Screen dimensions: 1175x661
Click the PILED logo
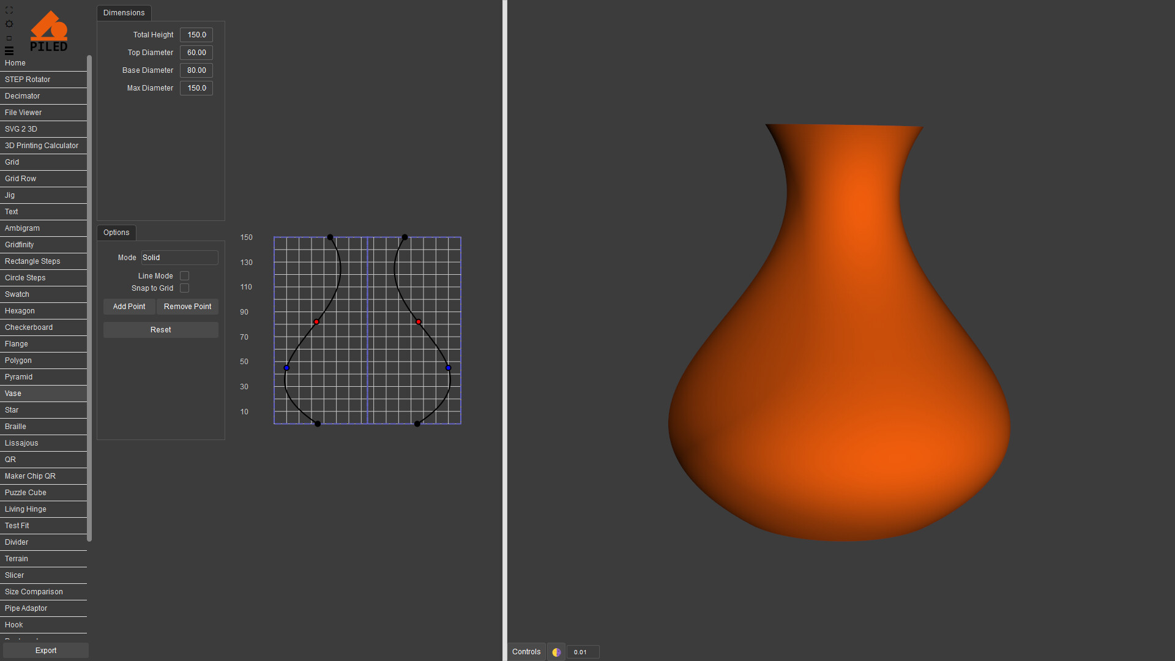coord(49,31)
